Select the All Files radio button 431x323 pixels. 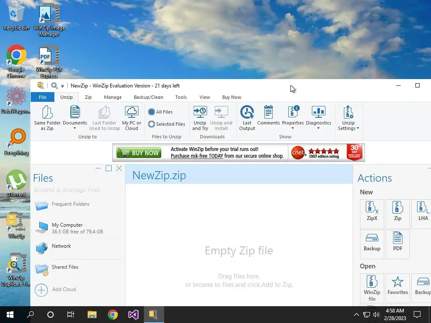pyautogui.click(x=151, y=112)
